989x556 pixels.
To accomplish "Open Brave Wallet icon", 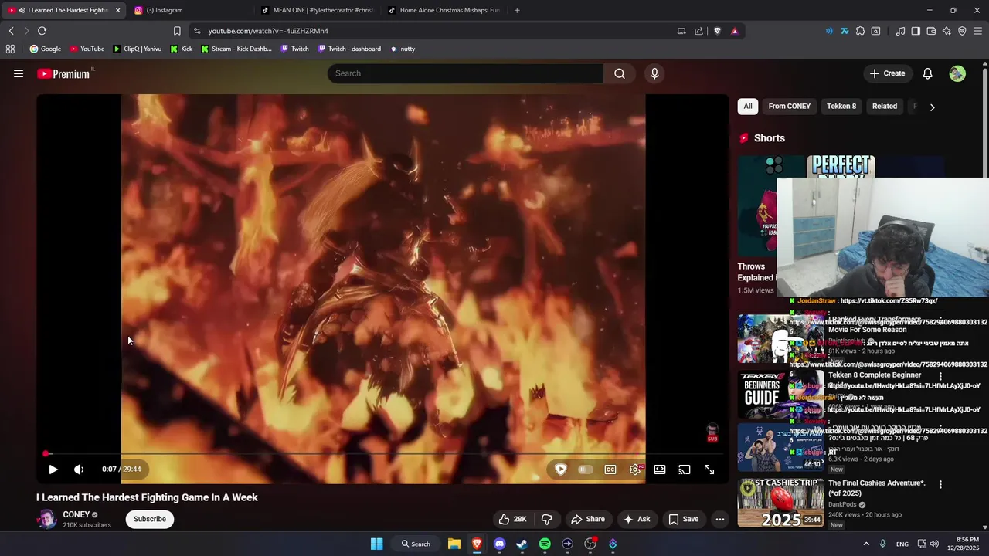I will (931, 31).
